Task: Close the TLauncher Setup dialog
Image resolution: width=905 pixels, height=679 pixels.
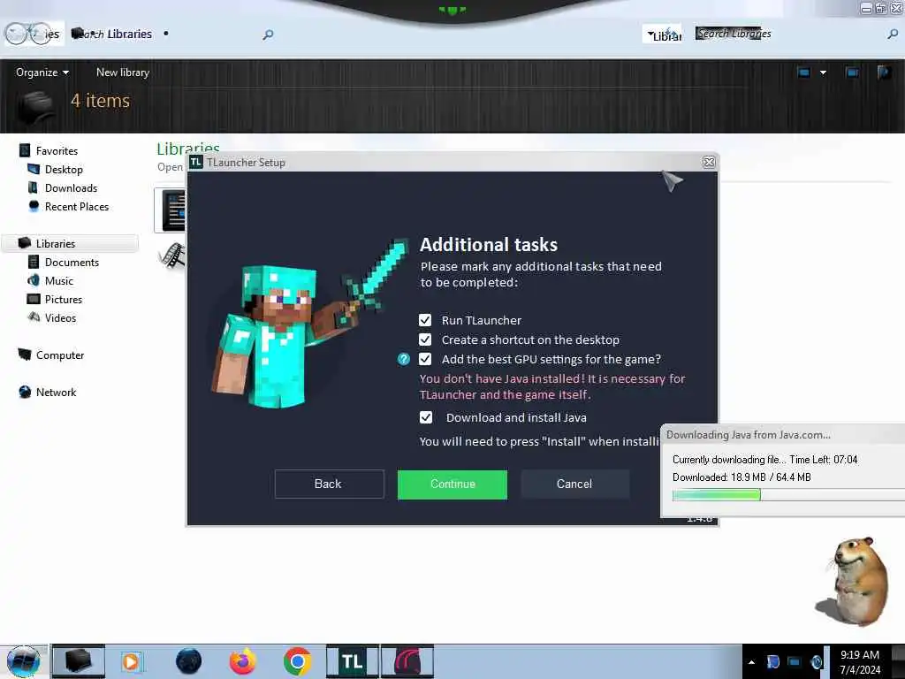Action: pyautogui.click(x=710, y=163)
